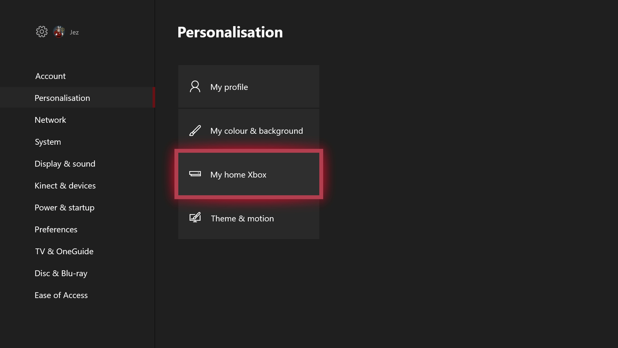Select the Theme & motion icon
Viewport: 618px width, 348px height.
click(x=195, y=217)
